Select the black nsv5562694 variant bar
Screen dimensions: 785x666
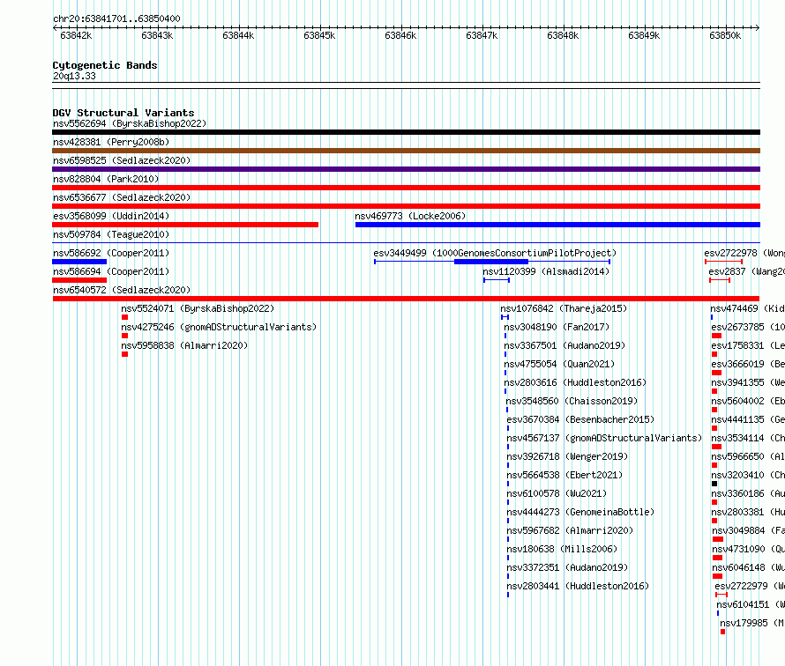406,132
